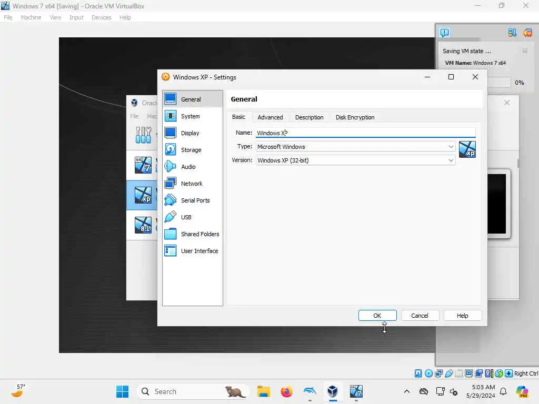Click Cancel in Settings dialog

pos(420,316)
